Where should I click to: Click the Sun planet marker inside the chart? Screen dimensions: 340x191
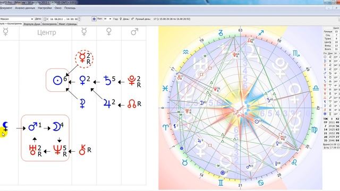[257, 121]
